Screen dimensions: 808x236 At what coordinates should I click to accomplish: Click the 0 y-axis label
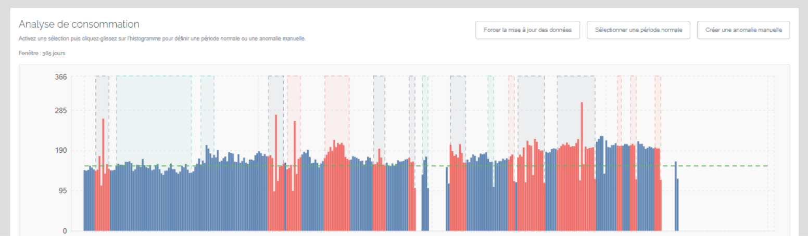coord(65,231)
